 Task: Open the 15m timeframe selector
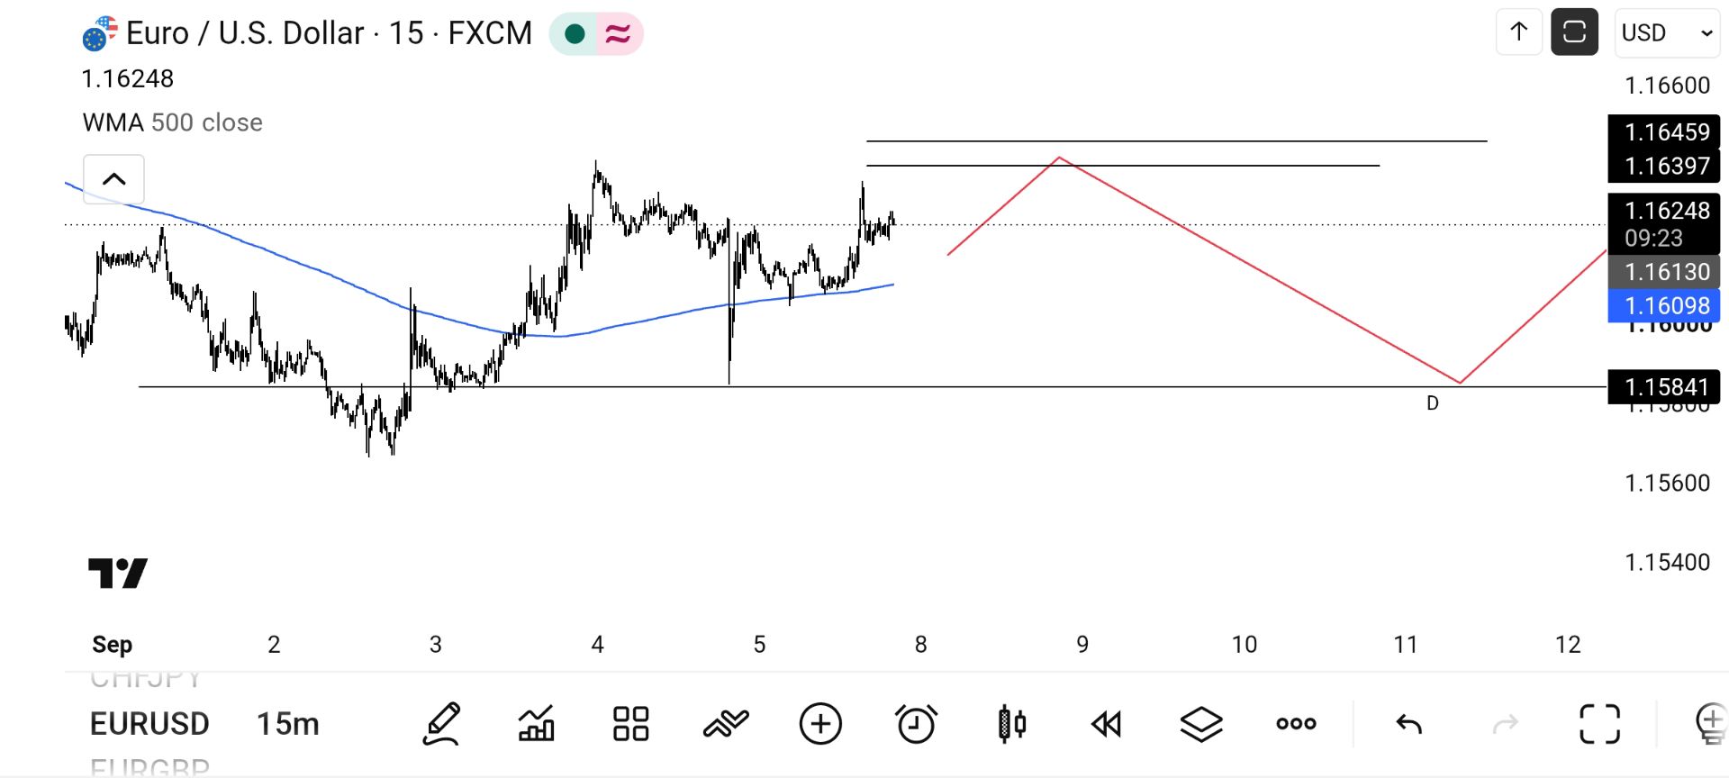[288, 724]
